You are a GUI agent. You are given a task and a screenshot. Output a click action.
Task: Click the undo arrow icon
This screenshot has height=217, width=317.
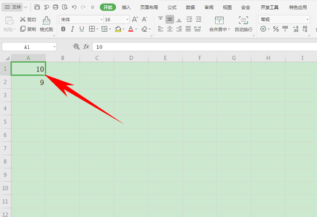tap(74, 7)
